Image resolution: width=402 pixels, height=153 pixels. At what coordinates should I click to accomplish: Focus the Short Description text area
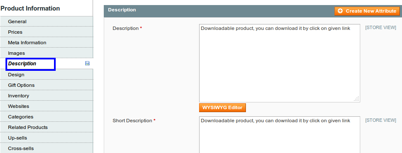[x=279, y=135]
